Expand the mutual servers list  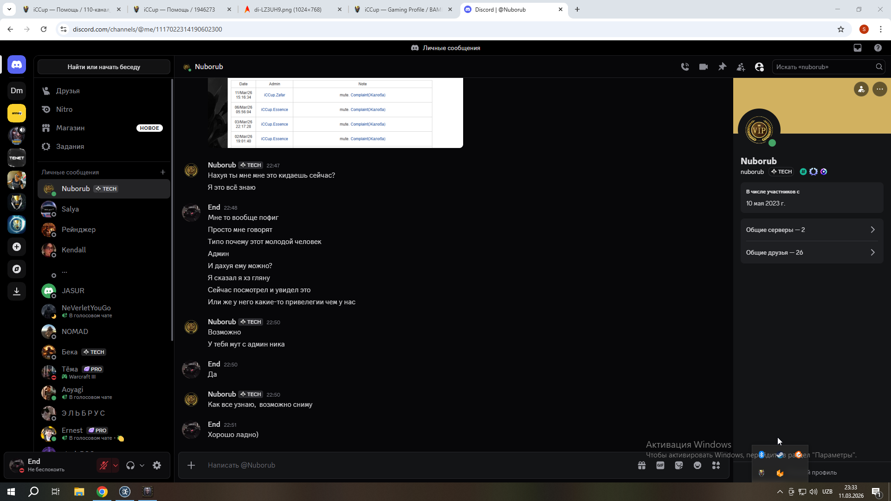click(x=811, y=230)
